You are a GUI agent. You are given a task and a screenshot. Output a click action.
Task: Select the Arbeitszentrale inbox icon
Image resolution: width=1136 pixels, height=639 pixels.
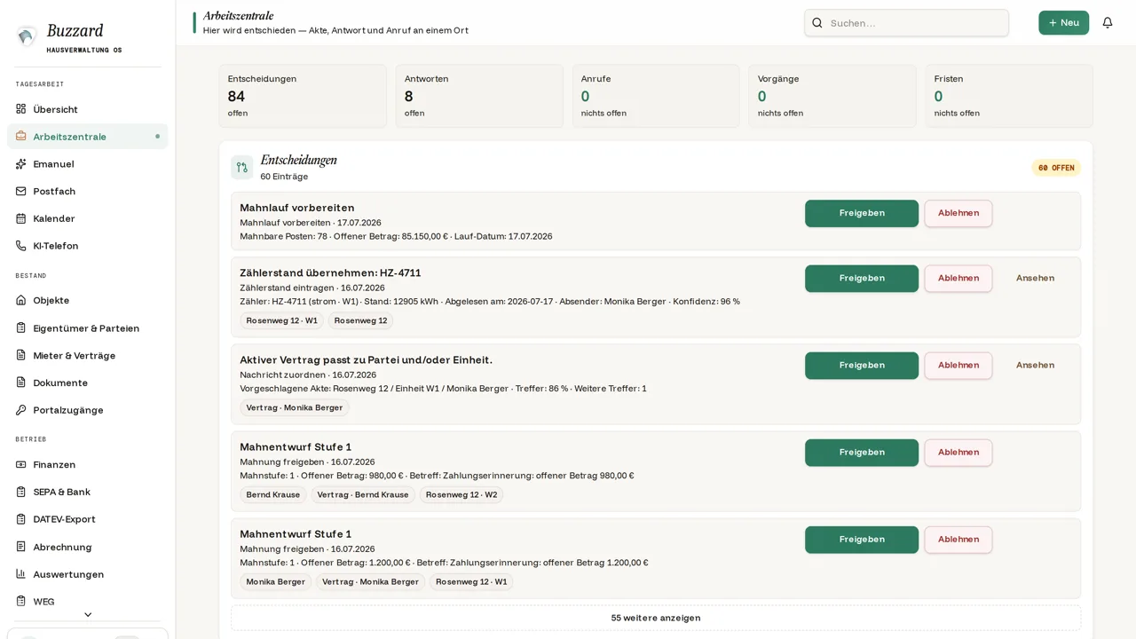[x=20, y=137]
